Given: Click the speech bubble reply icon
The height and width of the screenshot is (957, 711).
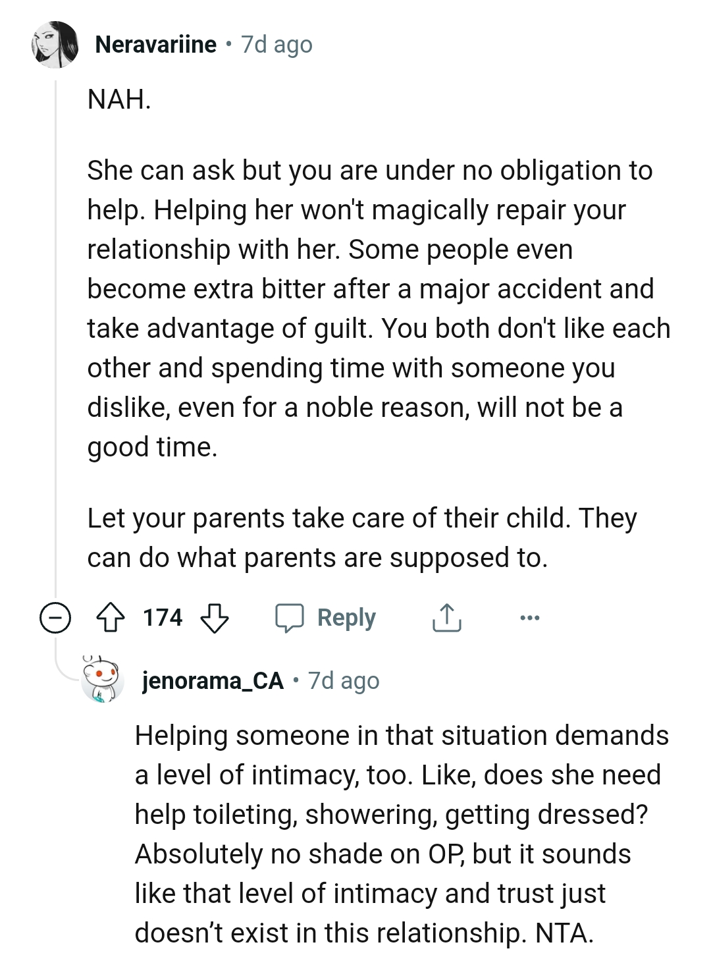Looking at the screenshot, I should (289, 618).
